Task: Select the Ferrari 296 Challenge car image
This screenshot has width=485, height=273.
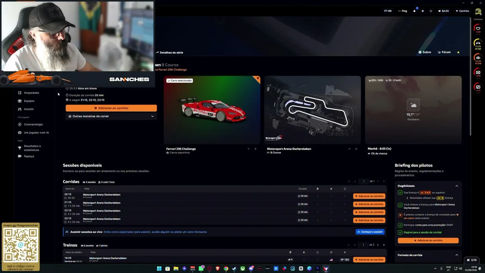Action: pos(212,110)
